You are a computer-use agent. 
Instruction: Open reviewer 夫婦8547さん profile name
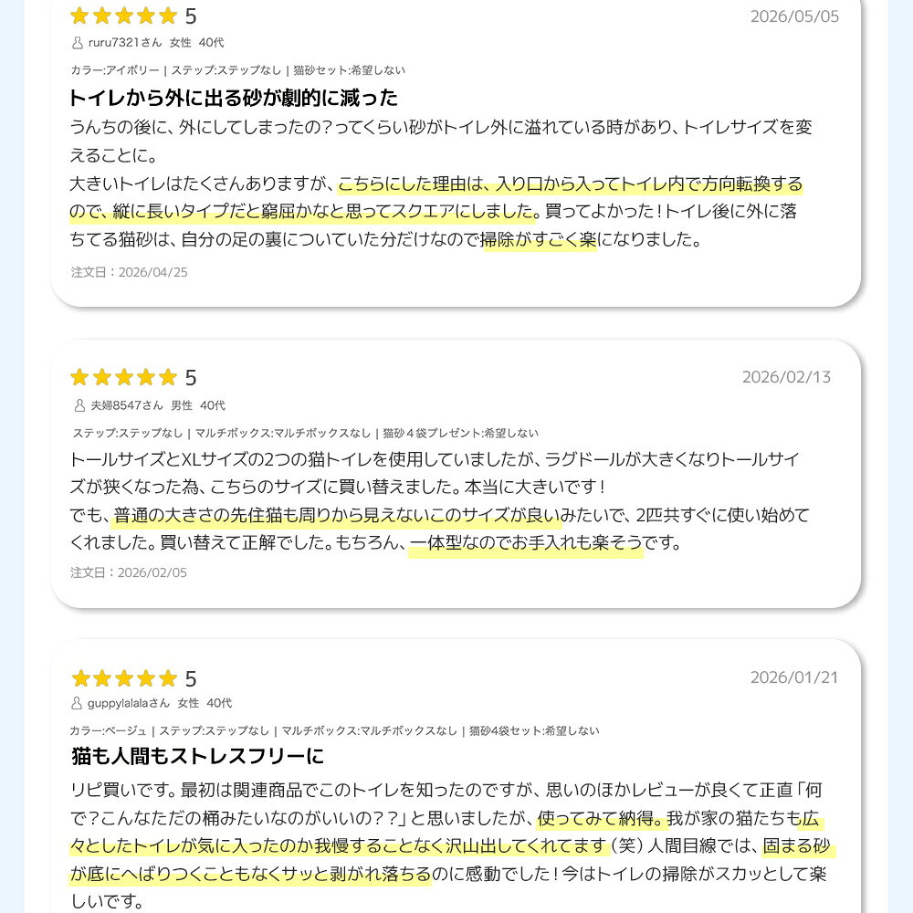(127, 405)
